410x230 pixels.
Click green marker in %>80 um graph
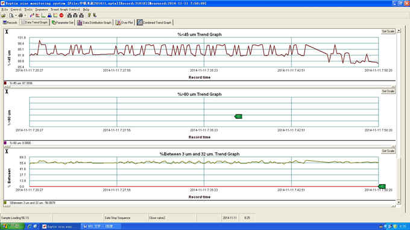pyautogui.click(x=238, y=116)
